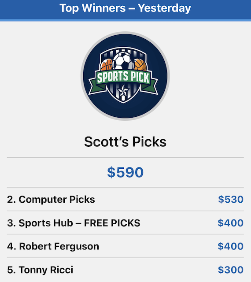The width and height of the screenshot is (251, 282).
Task: Click the $400 amount beside Sports Hub
Action: point(231,223)
